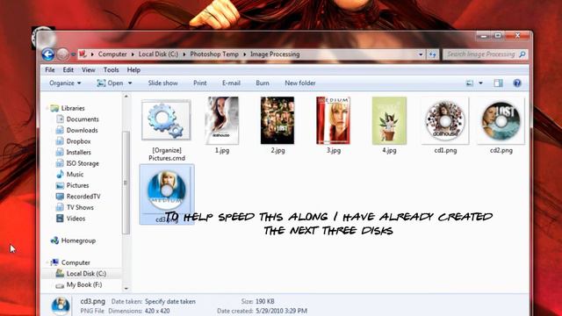This screenshot has height=316, width=562.
Task: Select the 3.jpg Medium thumbnail
Action: point(334,120)
